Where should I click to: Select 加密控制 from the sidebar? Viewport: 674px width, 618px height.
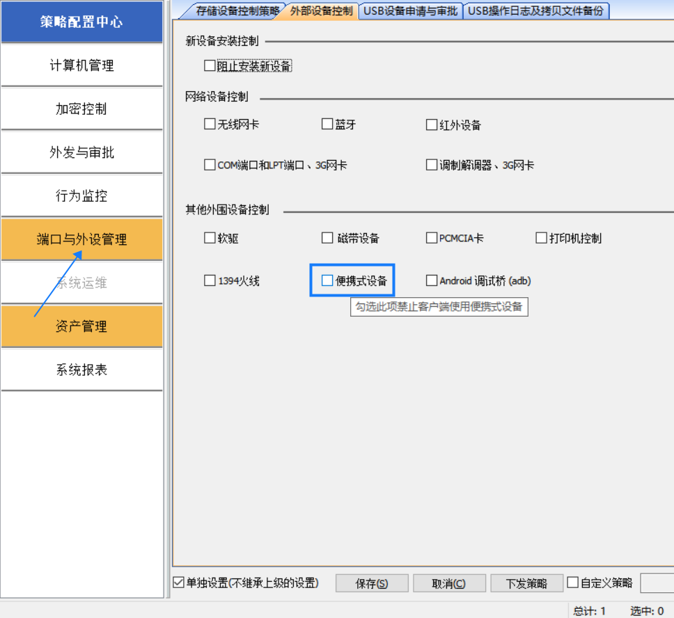(81, 109)
